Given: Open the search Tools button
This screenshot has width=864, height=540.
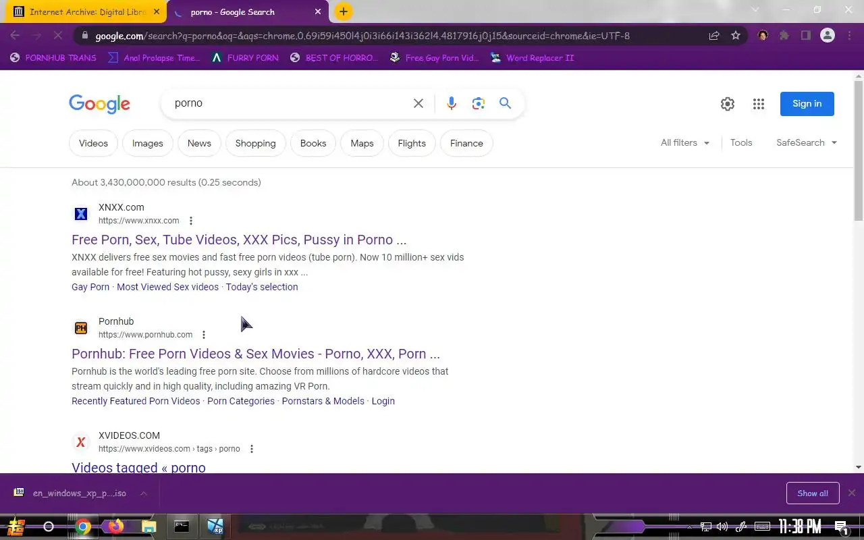Looking at the screenshot, I should tap(741, 143).
